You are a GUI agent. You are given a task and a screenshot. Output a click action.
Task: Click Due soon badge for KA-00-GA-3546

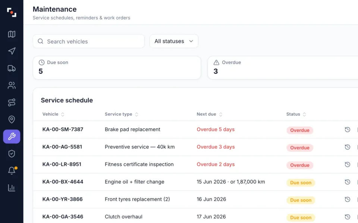point(301,217)
